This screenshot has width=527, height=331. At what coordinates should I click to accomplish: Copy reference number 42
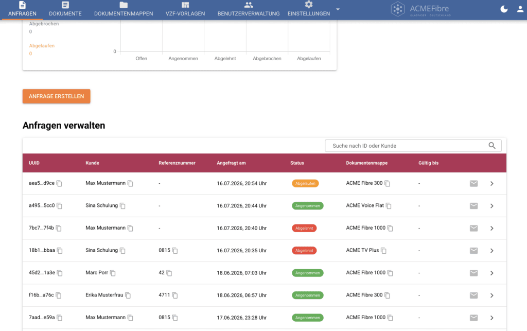pyautogui.click(x=169, y=273)
